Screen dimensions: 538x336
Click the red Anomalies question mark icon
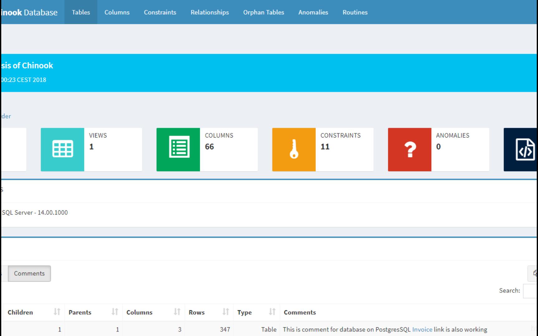pos(410,149)
